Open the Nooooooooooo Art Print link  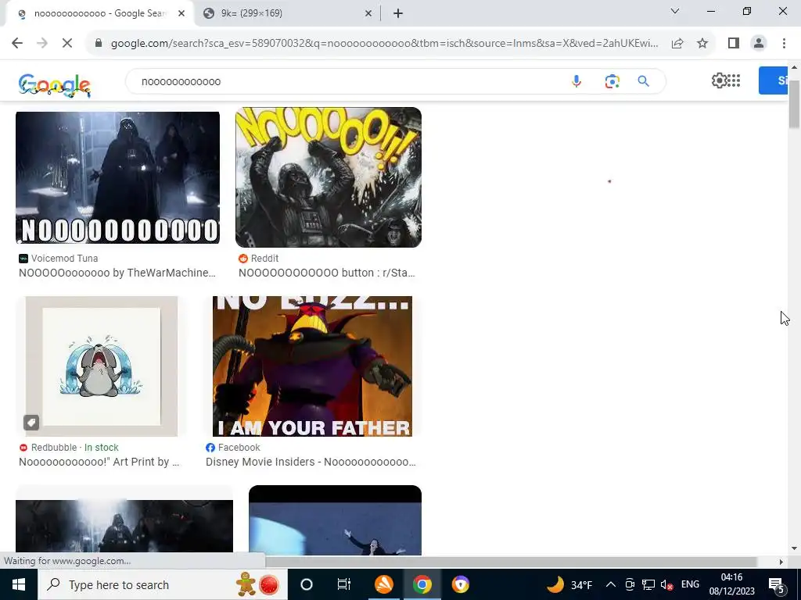click(99, 462)
